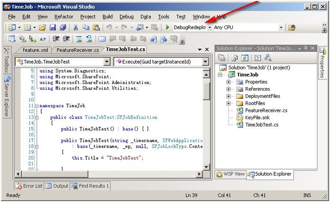
Task: Open the Solution Explorer window position dropdown arrow
Action: (x=300, y=49)
